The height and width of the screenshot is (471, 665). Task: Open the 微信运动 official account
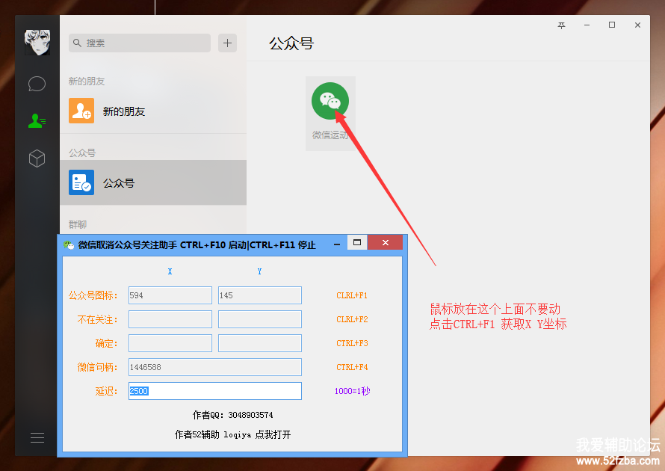[x=330, y=114]
